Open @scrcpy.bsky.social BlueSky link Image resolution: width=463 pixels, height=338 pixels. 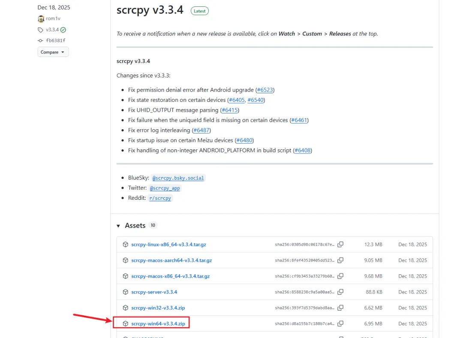click(x=178, y=178)
